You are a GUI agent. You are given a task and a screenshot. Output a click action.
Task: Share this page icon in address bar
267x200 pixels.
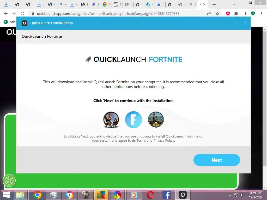[x=209, y=14]
